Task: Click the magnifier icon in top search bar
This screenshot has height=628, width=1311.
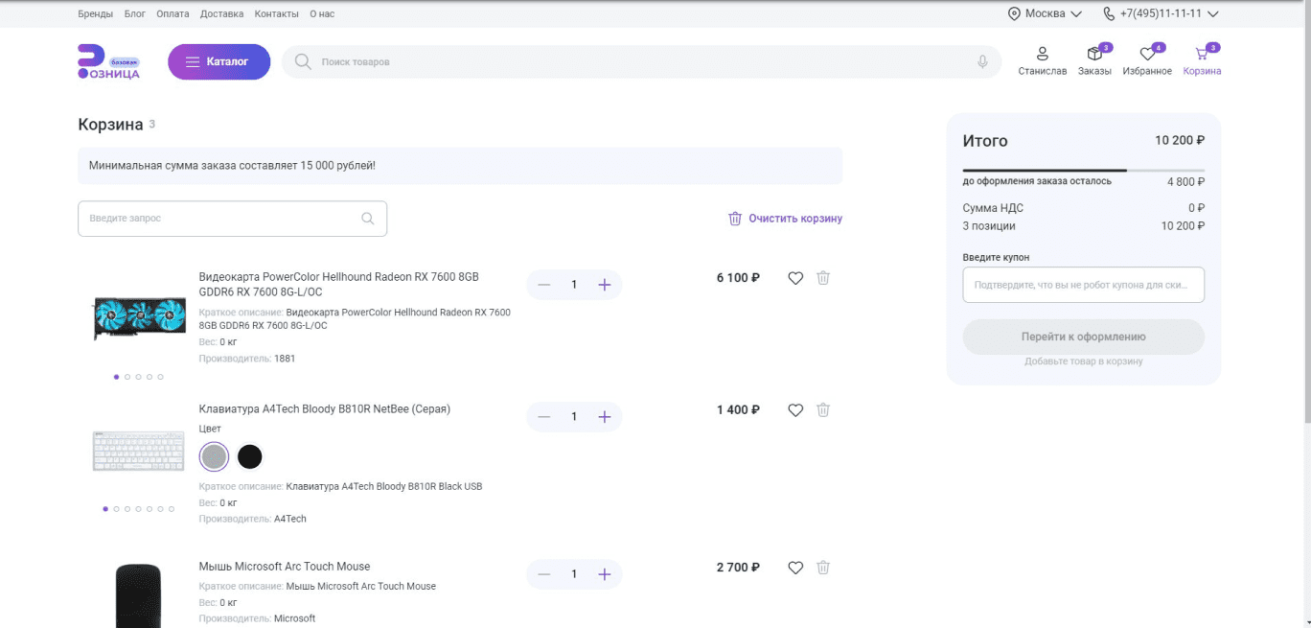Action: pyautogui.click(x=303, y=61)
